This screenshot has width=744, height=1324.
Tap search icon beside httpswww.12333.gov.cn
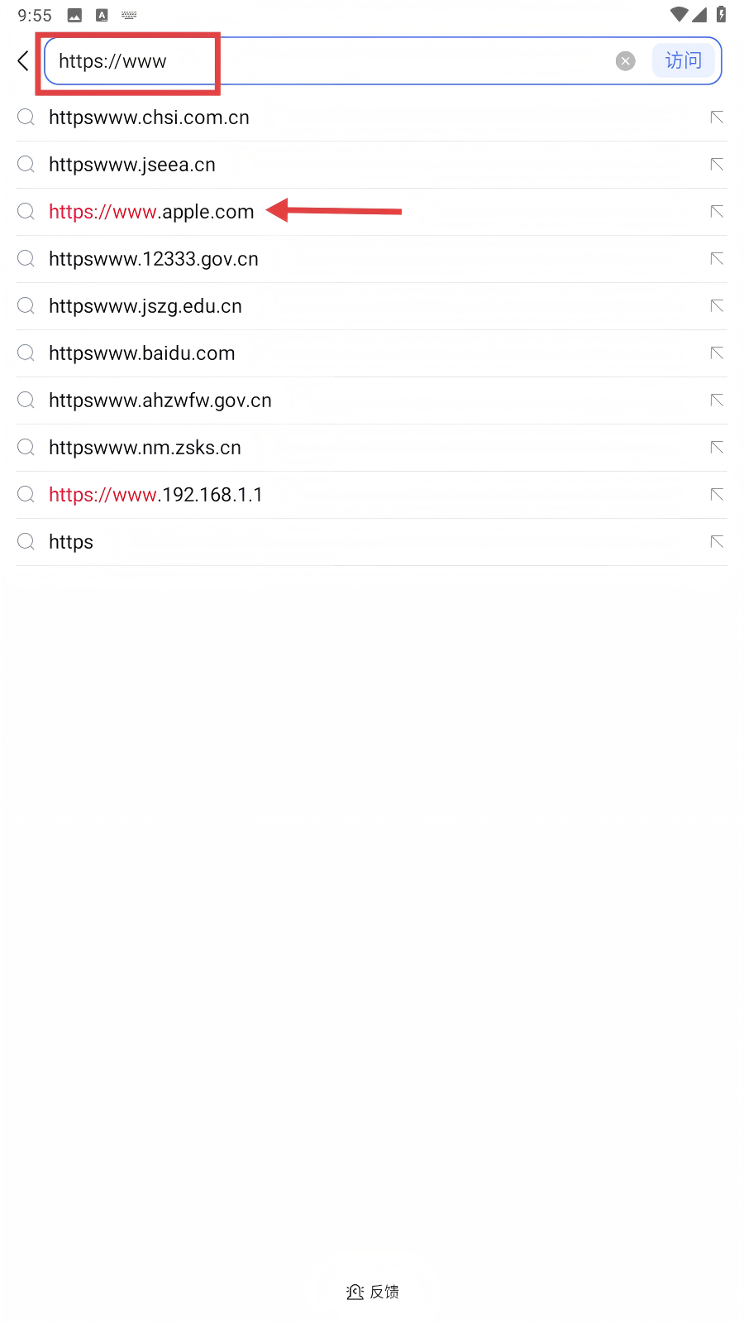tap(26, 259)
